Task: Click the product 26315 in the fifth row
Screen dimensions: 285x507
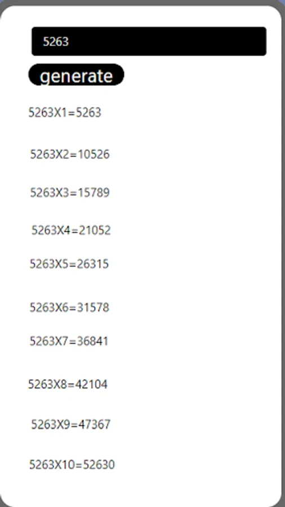Action: (93, 264)
